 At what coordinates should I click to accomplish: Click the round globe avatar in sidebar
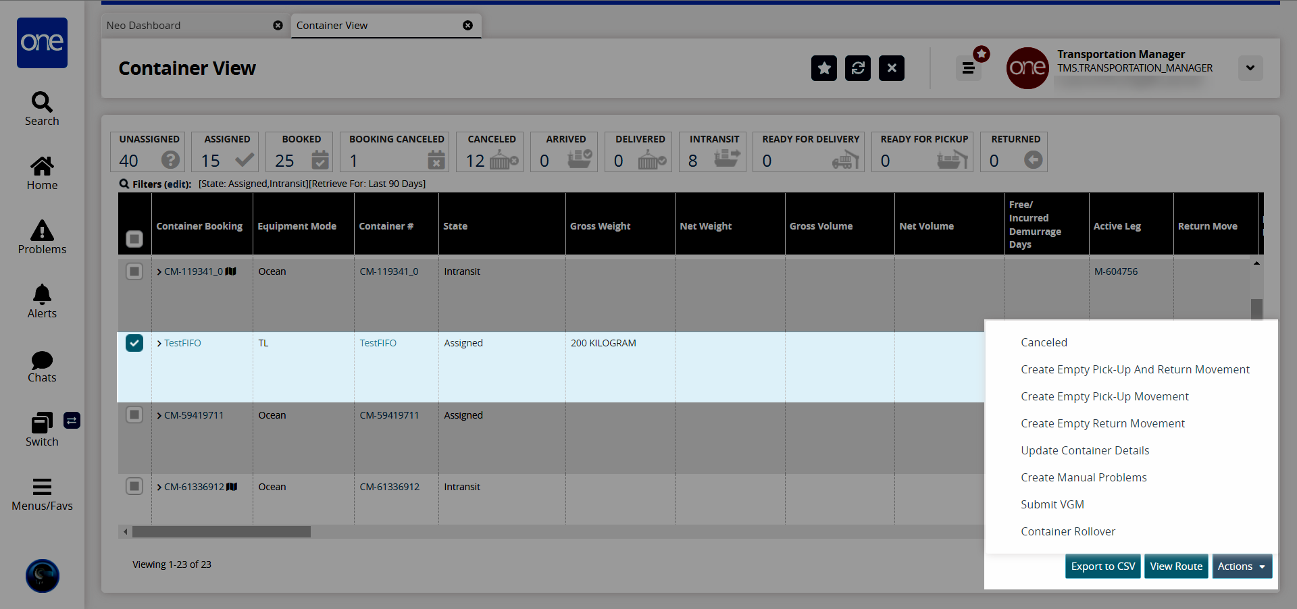coord(43,576)
